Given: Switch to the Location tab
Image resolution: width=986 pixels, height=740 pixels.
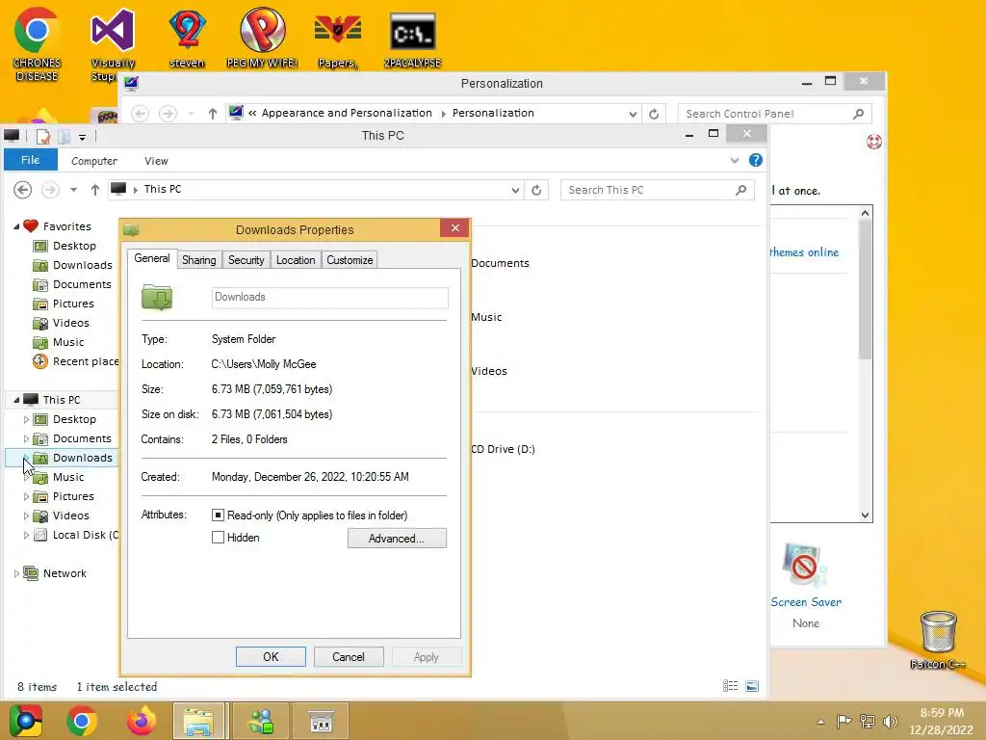Looking at the screenshot, I should click(x=296, y=260).
